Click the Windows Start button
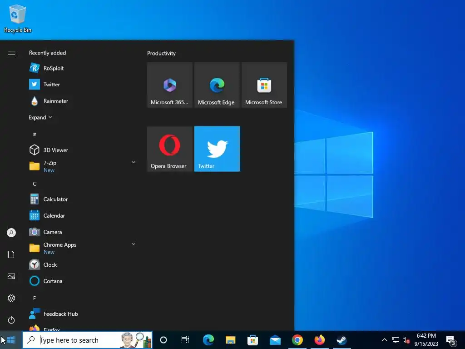Image resolution: width=465 pixels, height=349 pixels. point(11,340)
